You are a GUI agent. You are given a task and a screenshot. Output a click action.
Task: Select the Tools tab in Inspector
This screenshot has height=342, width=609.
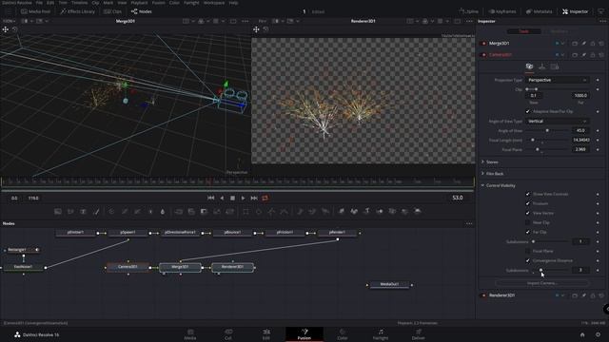523,31
